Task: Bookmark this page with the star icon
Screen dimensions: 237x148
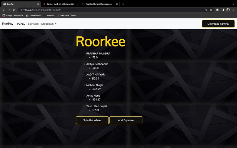Action: click(211, 10)
